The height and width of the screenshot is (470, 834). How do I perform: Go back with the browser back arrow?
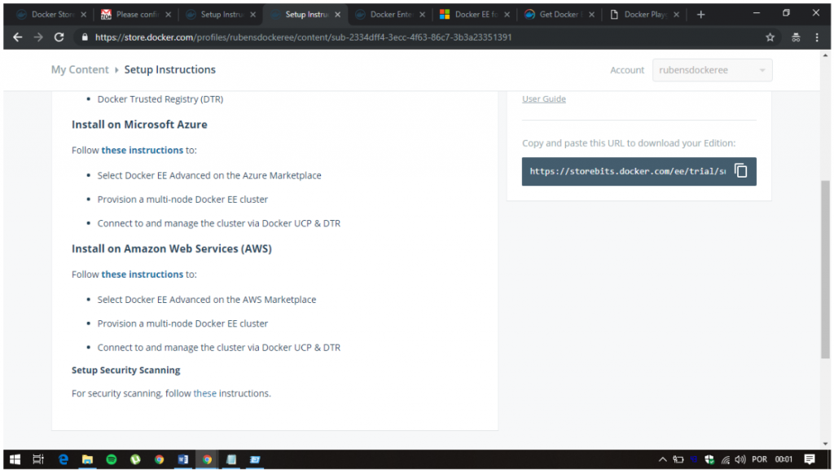[17, 37]
